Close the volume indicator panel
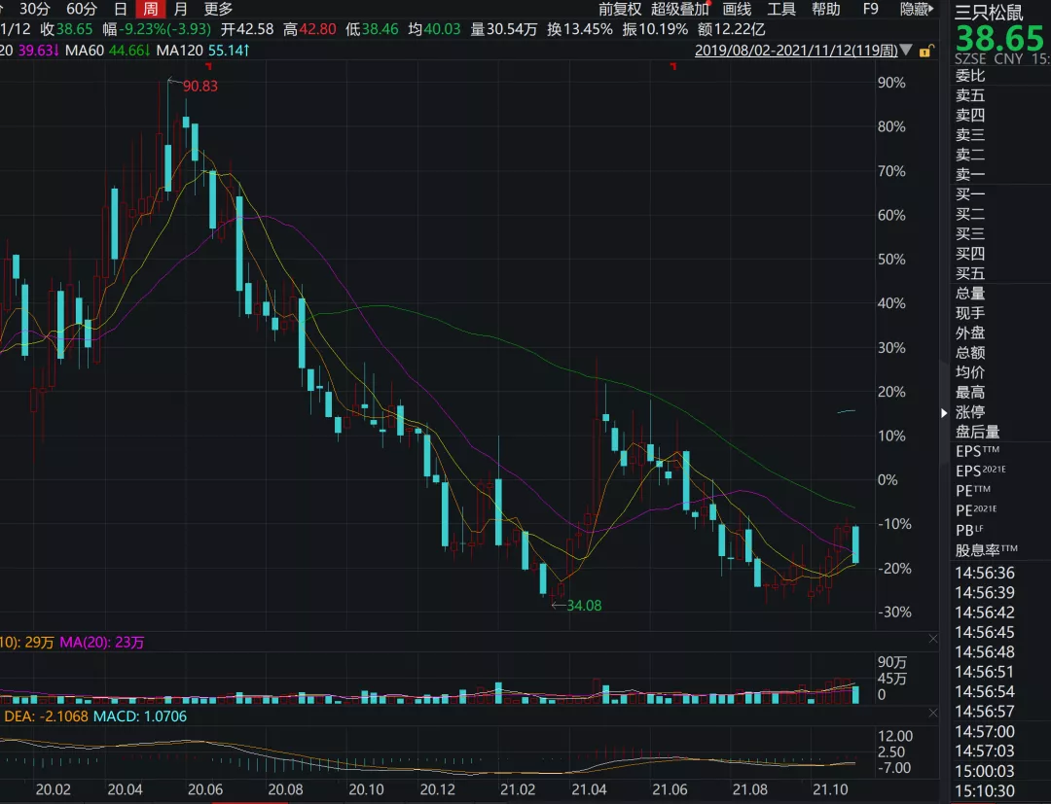 (x=933, y=639)
